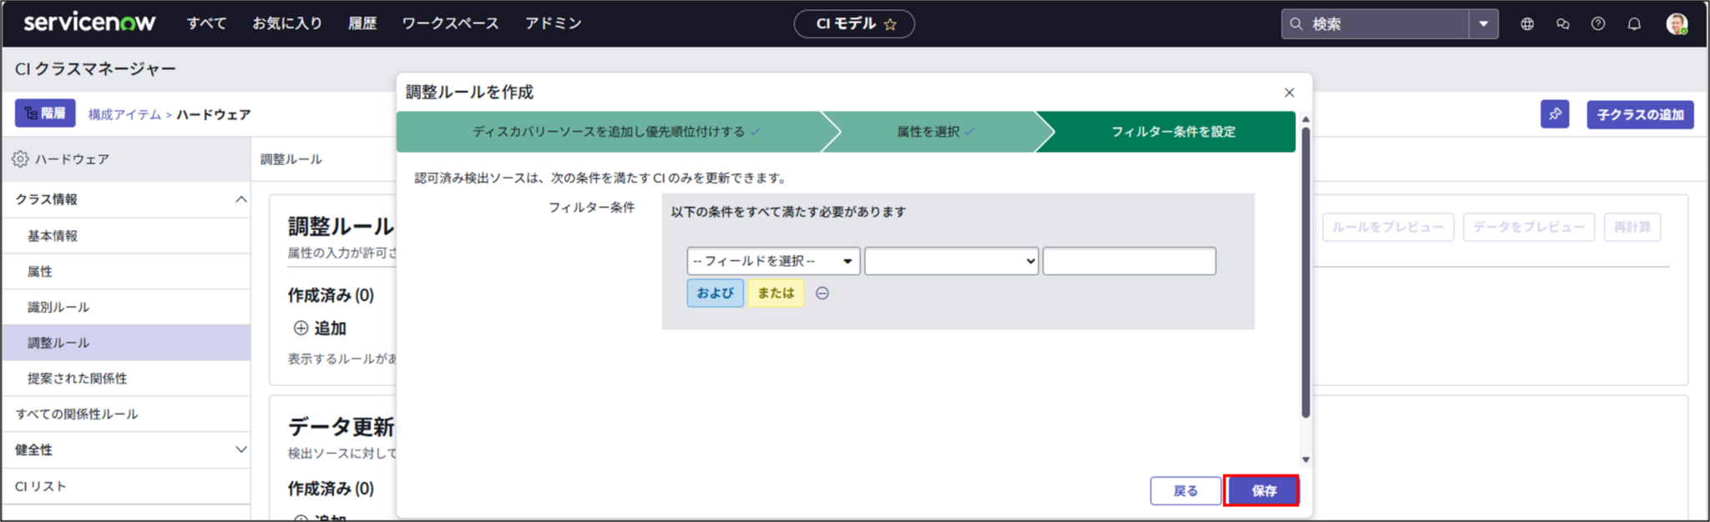Image resolution: width=1710 pixels, height=522 pixels.
Task: Click the ハードウェア breadcrumb text
Action: 214,114
